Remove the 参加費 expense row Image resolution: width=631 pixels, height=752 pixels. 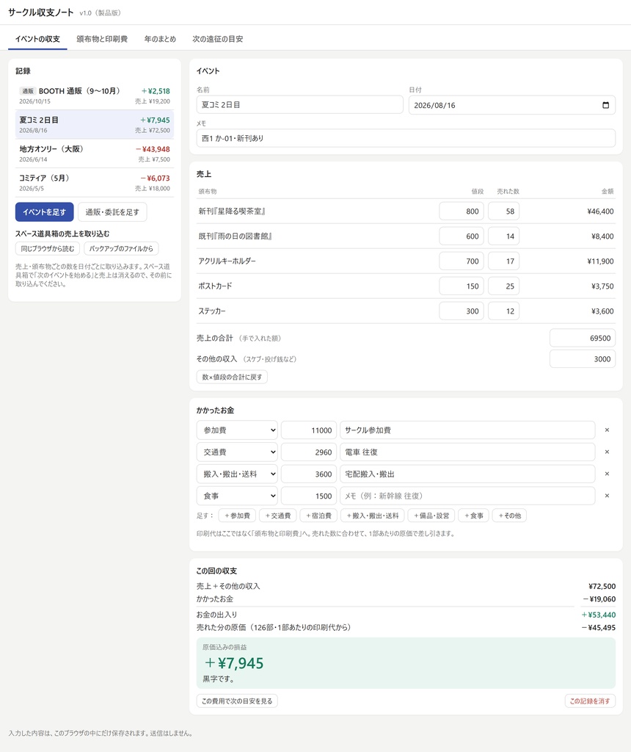click(607, 430)
